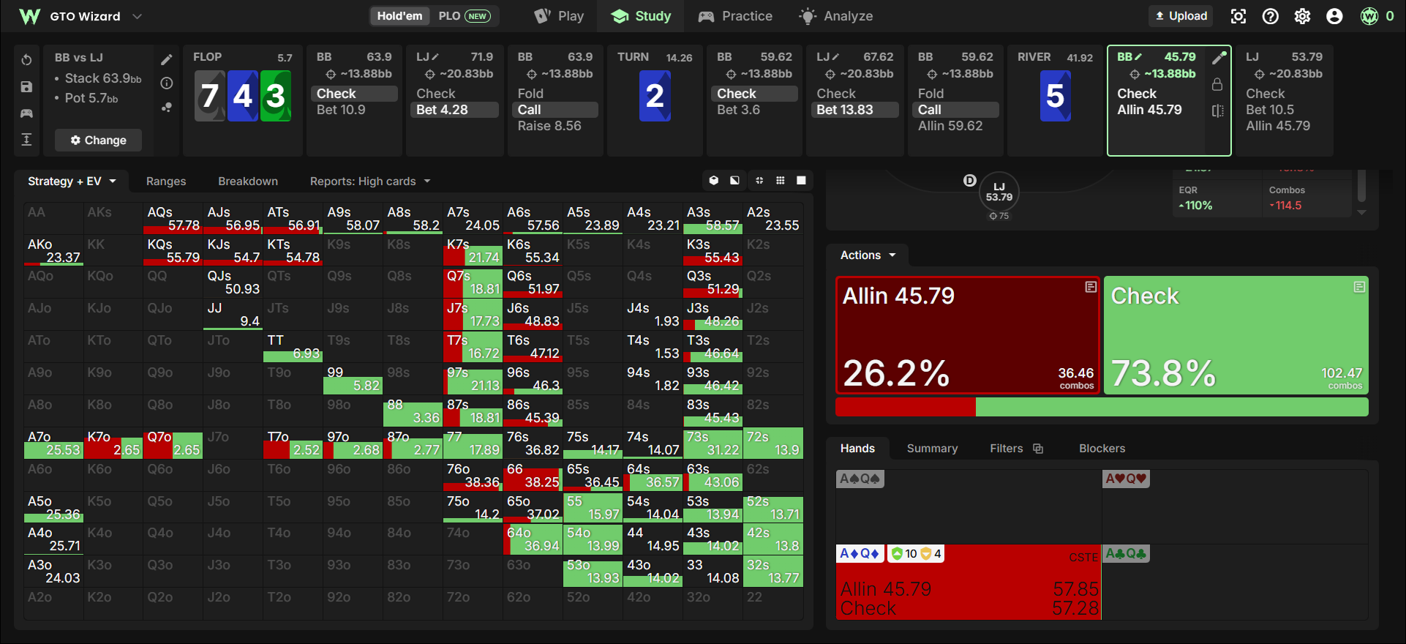Click the three-dots cluster icon under the info icon
The width and height of the screenshot is (1406, 644).
pyautogui.click(x=167, y=108)
